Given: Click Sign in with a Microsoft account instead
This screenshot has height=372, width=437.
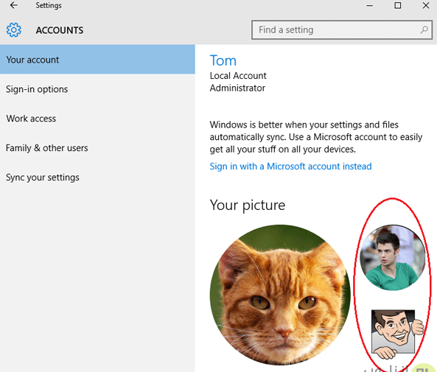Looking at the screenshot, I should (x=290, y=166).
